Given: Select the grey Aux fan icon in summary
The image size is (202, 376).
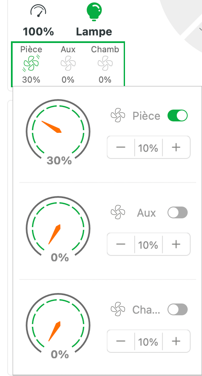Looking at the screenshot, I should click(68, 64).
